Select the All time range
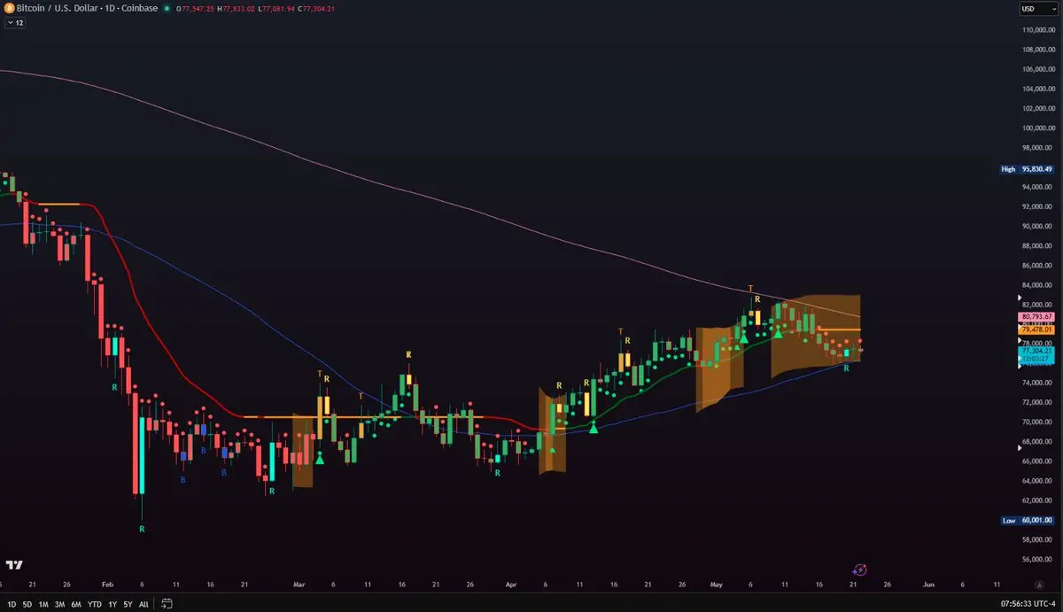The height and width of the screenshot is (612, 1063). (x=144, y=604)
